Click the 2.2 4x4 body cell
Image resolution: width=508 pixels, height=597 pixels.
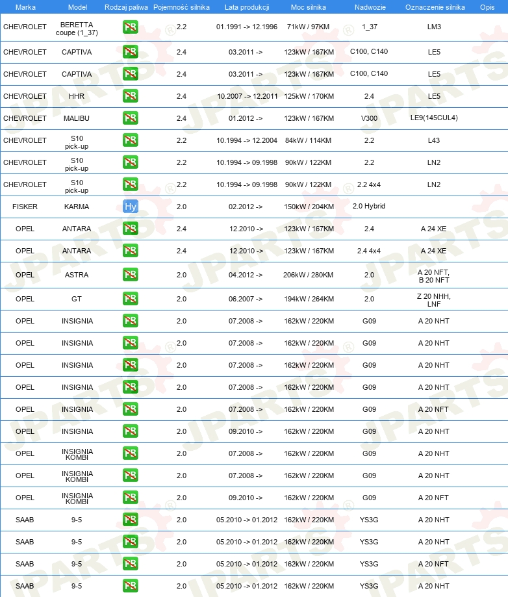(x=368, y=184)
